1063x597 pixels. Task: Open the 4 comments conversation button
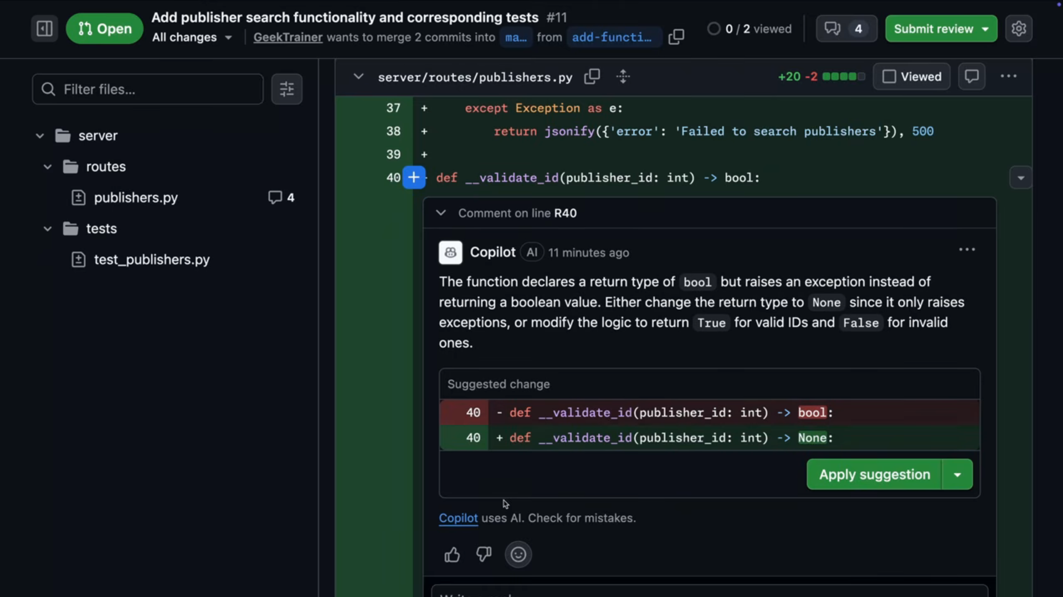coord(846,29)
